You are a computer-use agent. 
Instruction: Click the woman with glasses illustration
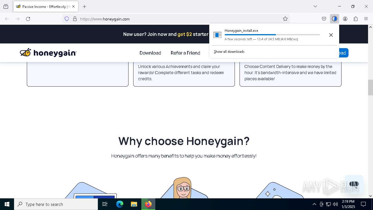pos(183,188)
